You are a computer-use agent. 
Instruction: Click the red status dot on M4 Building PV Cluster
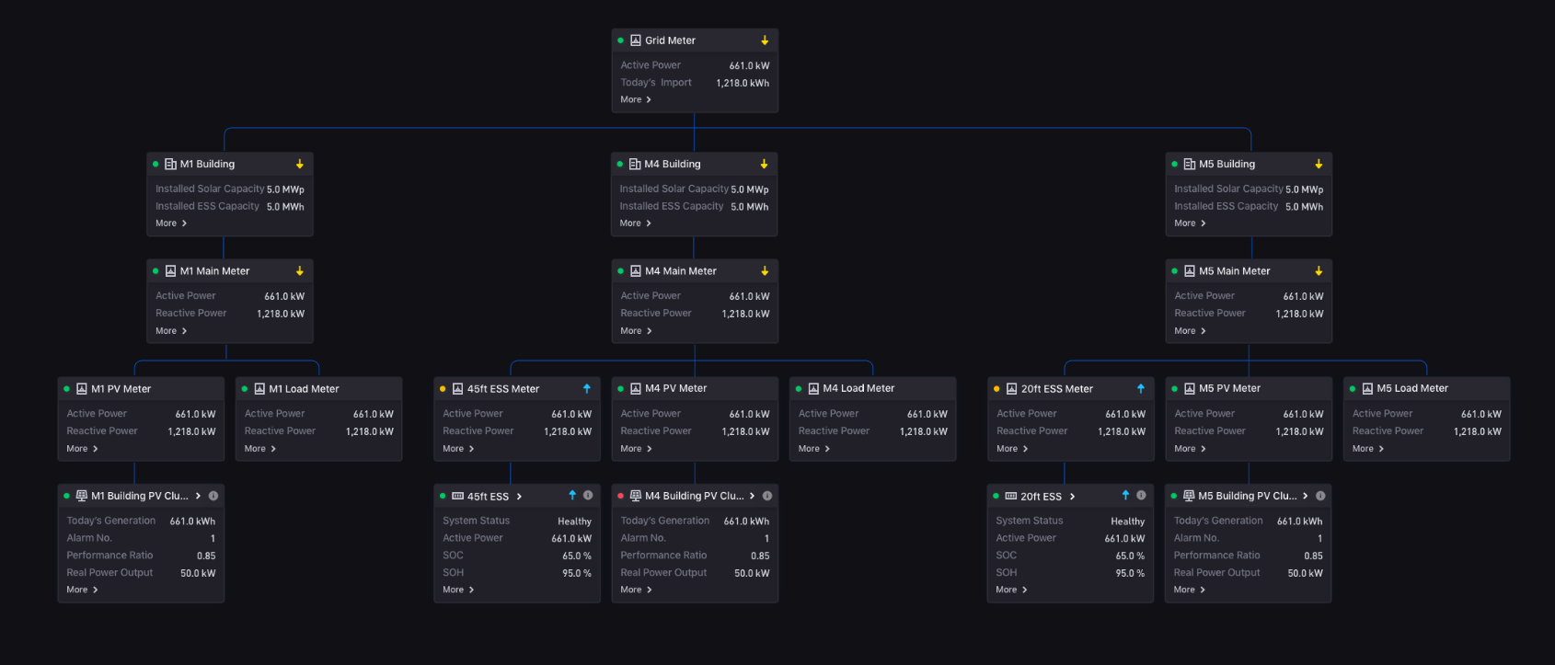620,496
